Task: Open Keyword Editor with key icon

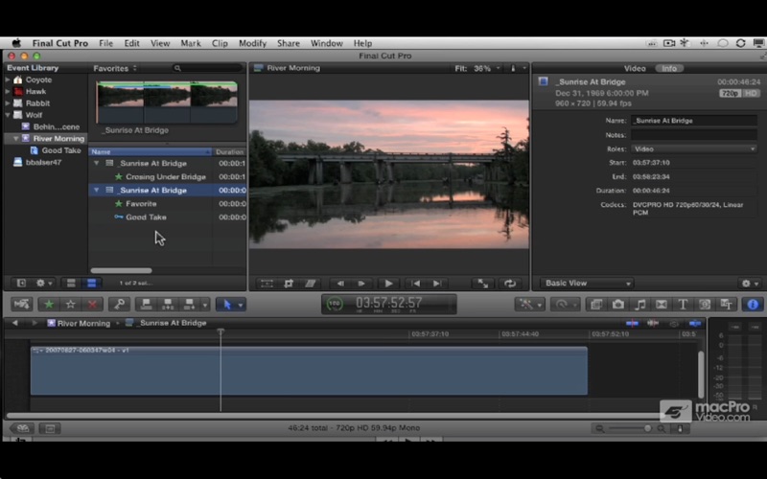Action: tap(119, 304)
